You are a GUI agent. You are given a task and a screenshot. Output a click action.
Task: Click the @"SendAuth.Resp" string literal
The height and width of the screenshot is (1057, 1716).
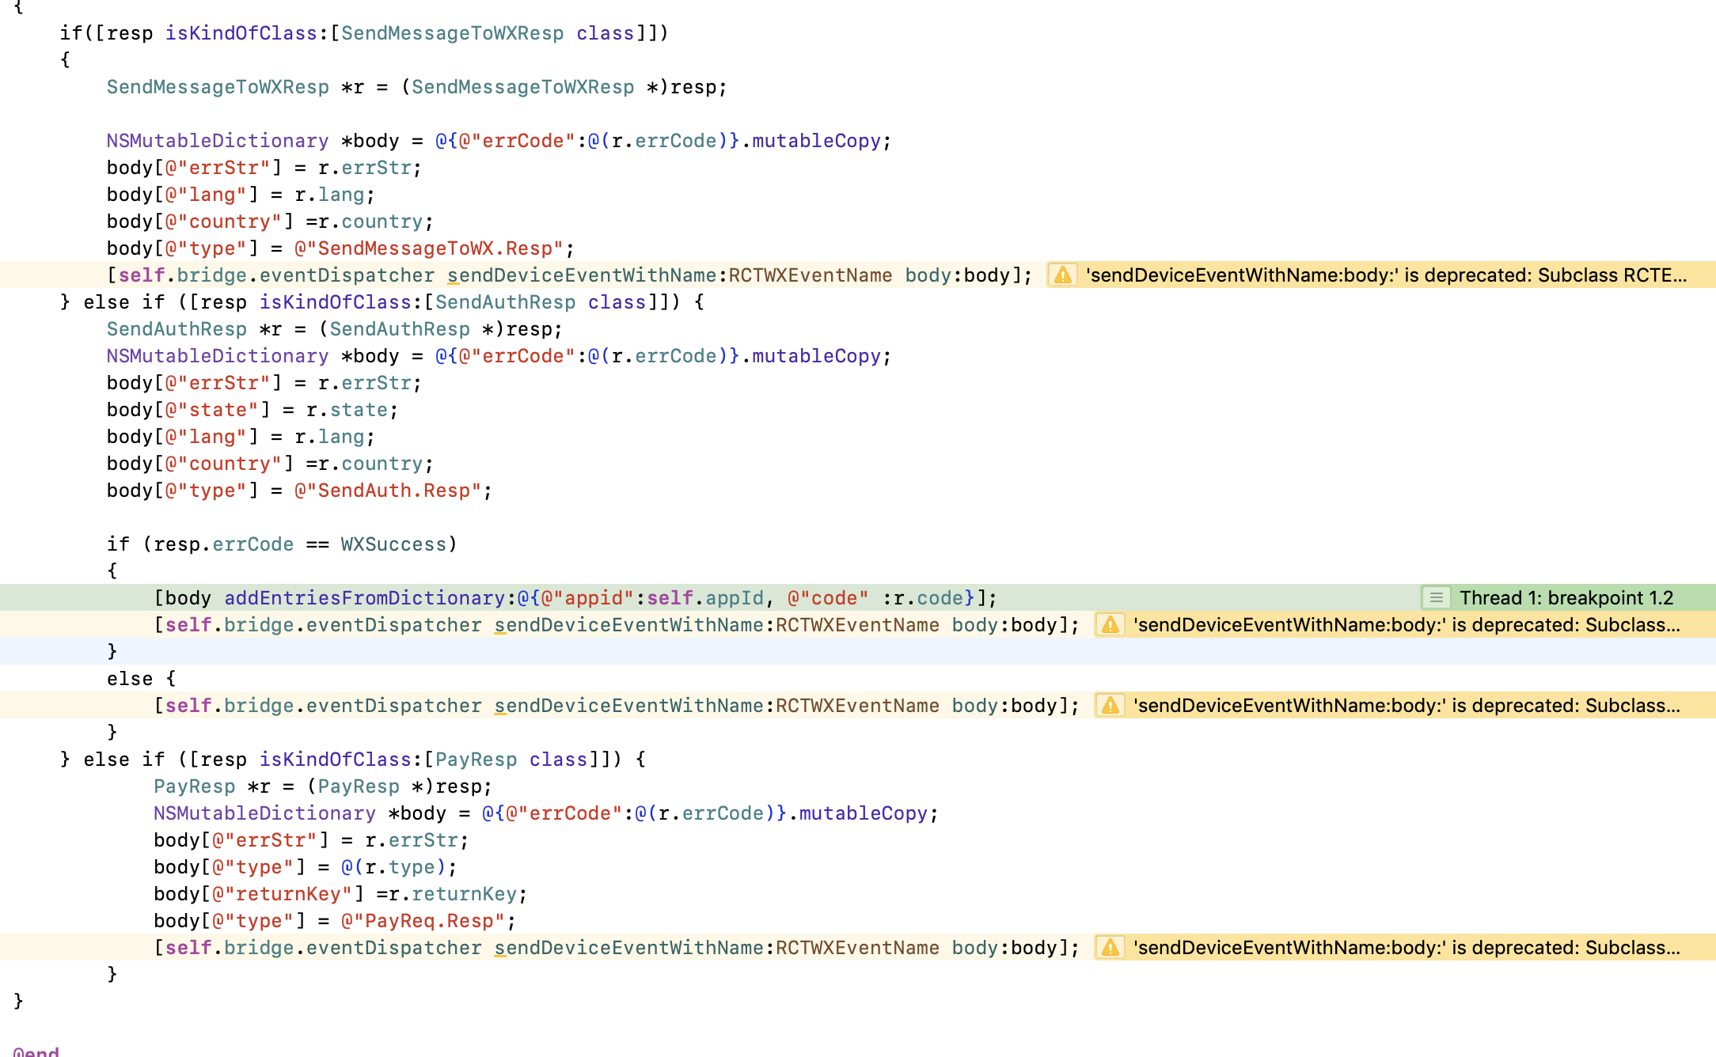[x=388, y=491]
